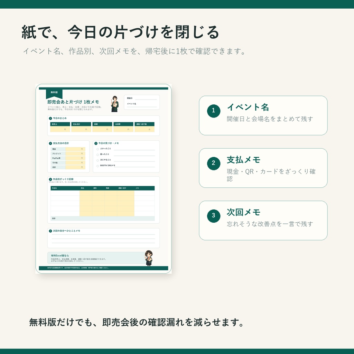Click the 作品別ざっくり記録 section heading

point(63,179)
